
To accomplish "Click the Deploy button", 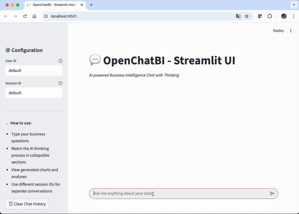I will [278, 30].
